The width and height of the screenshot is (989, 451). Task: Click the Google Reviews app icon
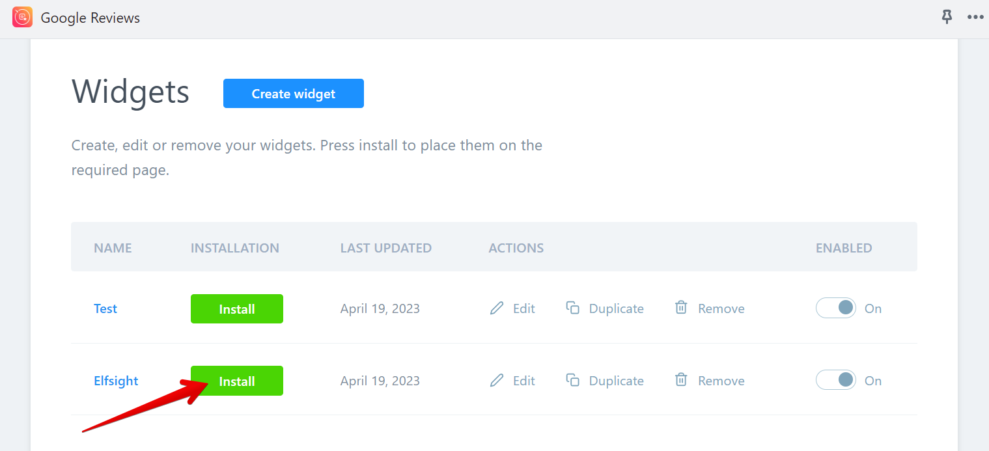click(21, 17)
